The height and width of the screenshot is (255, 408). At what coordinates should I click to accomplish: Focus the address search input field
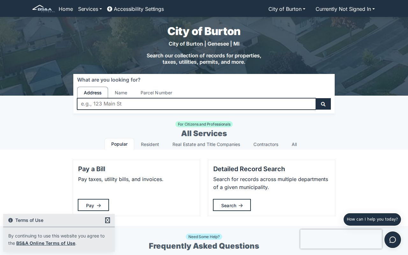196,104
